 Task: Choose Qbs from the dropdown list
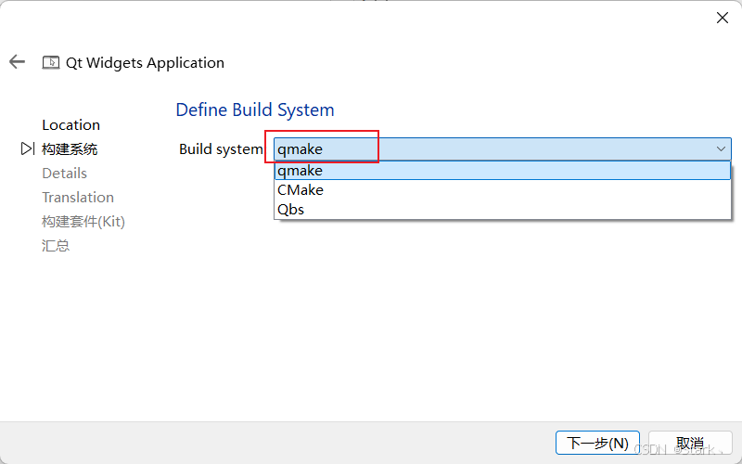[503, 210]
